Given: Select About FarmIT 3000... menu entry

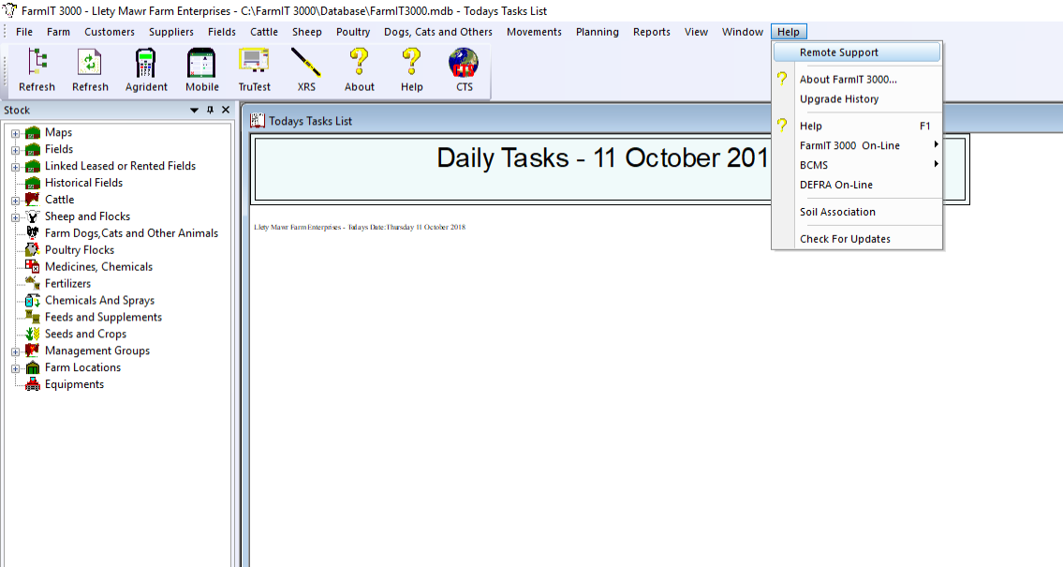Looking at the screenshot, I should (x=858, y=80).
